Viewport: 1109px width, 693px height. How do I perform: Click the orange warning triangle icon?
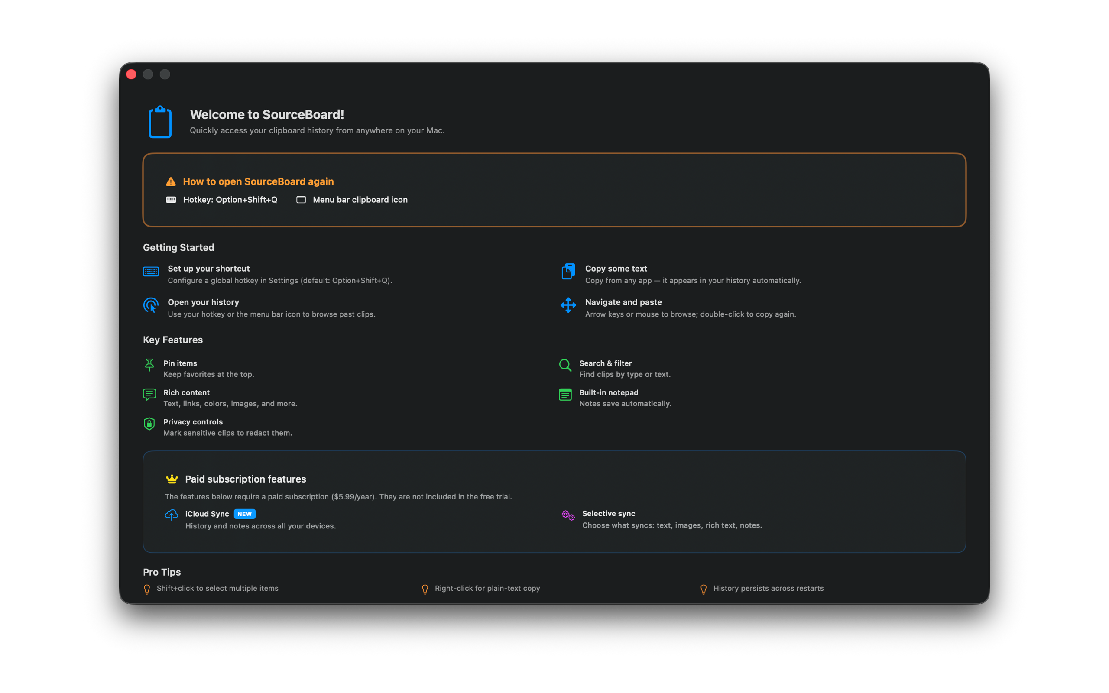coord(171,181)
